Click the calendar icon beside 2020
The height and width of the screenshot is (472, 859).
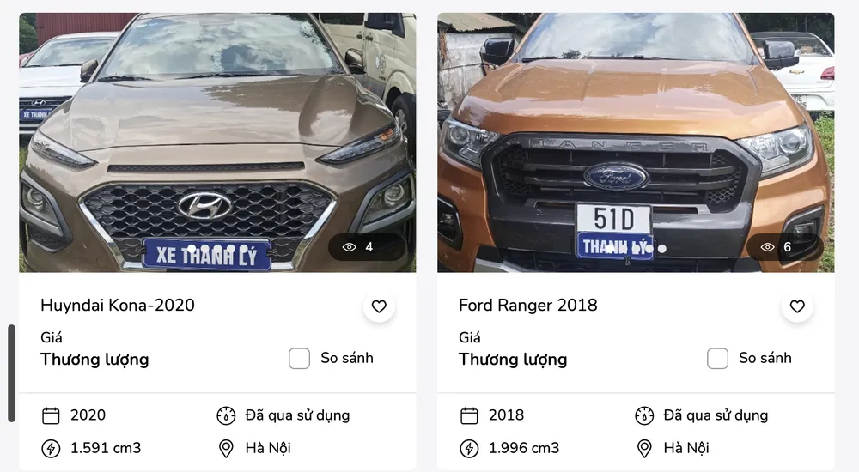(51, 415)
